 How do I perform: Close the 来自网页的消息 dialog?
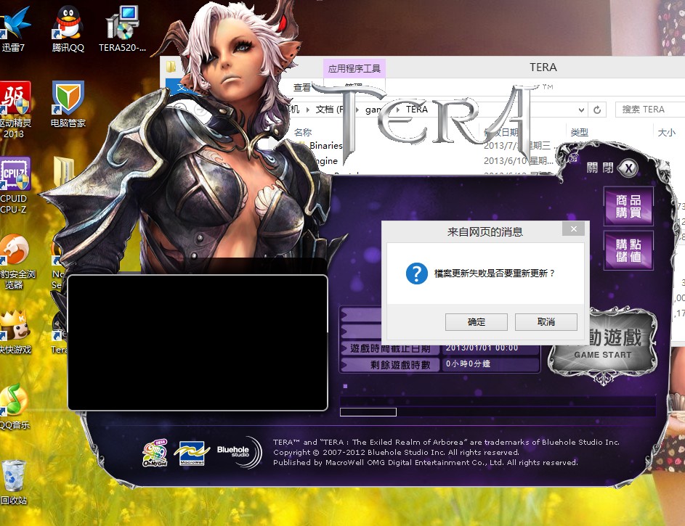coord(574,229)
